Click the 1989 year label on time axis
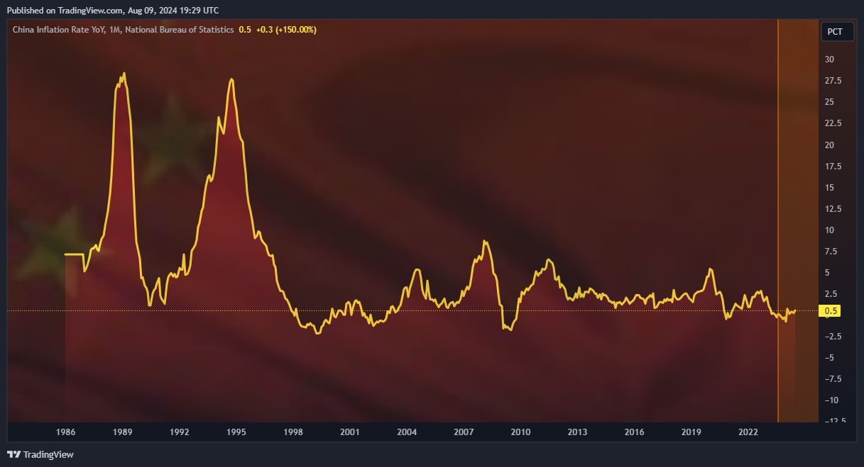The width and height of the screenshot is (864, 467). [123, 432]
